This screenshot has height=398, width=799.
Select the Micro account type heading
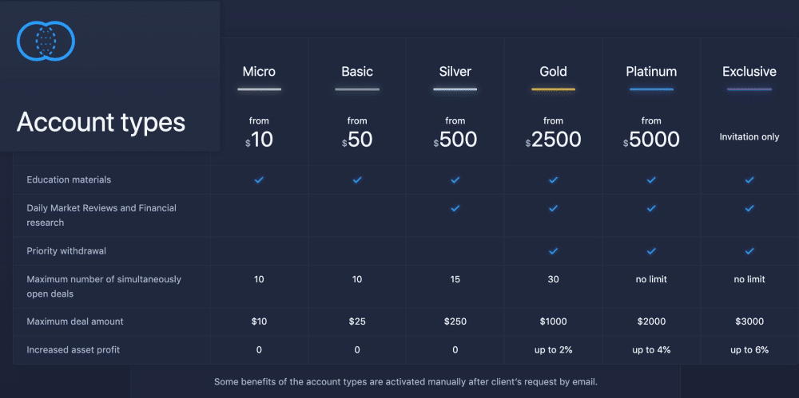click(x=259, y=72)
